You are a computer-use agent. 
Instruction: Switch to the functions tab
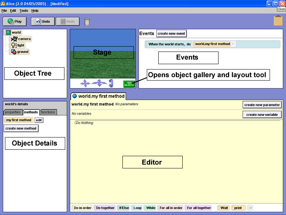point(48,112)
